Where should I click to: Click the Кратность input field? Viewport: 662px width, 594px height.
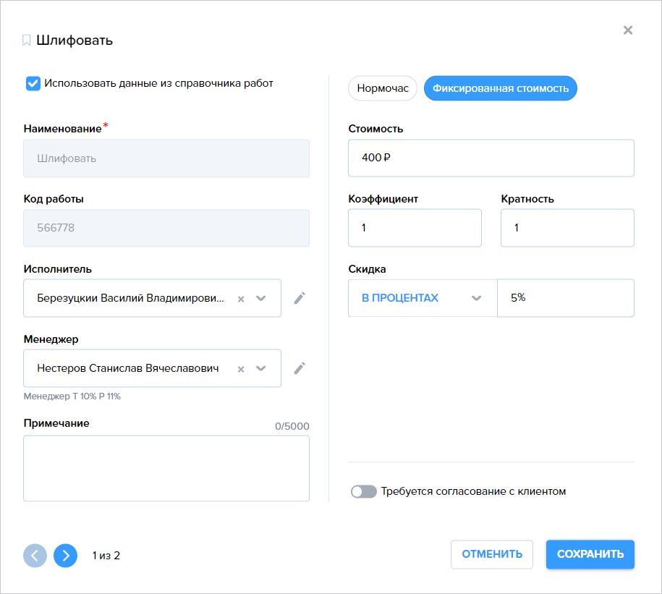(x=567, y=228)
